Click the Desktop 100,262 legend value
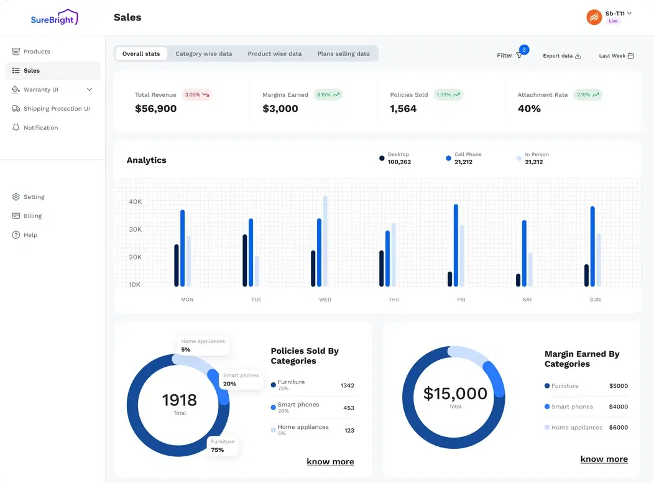 click(x=399, y=162)
